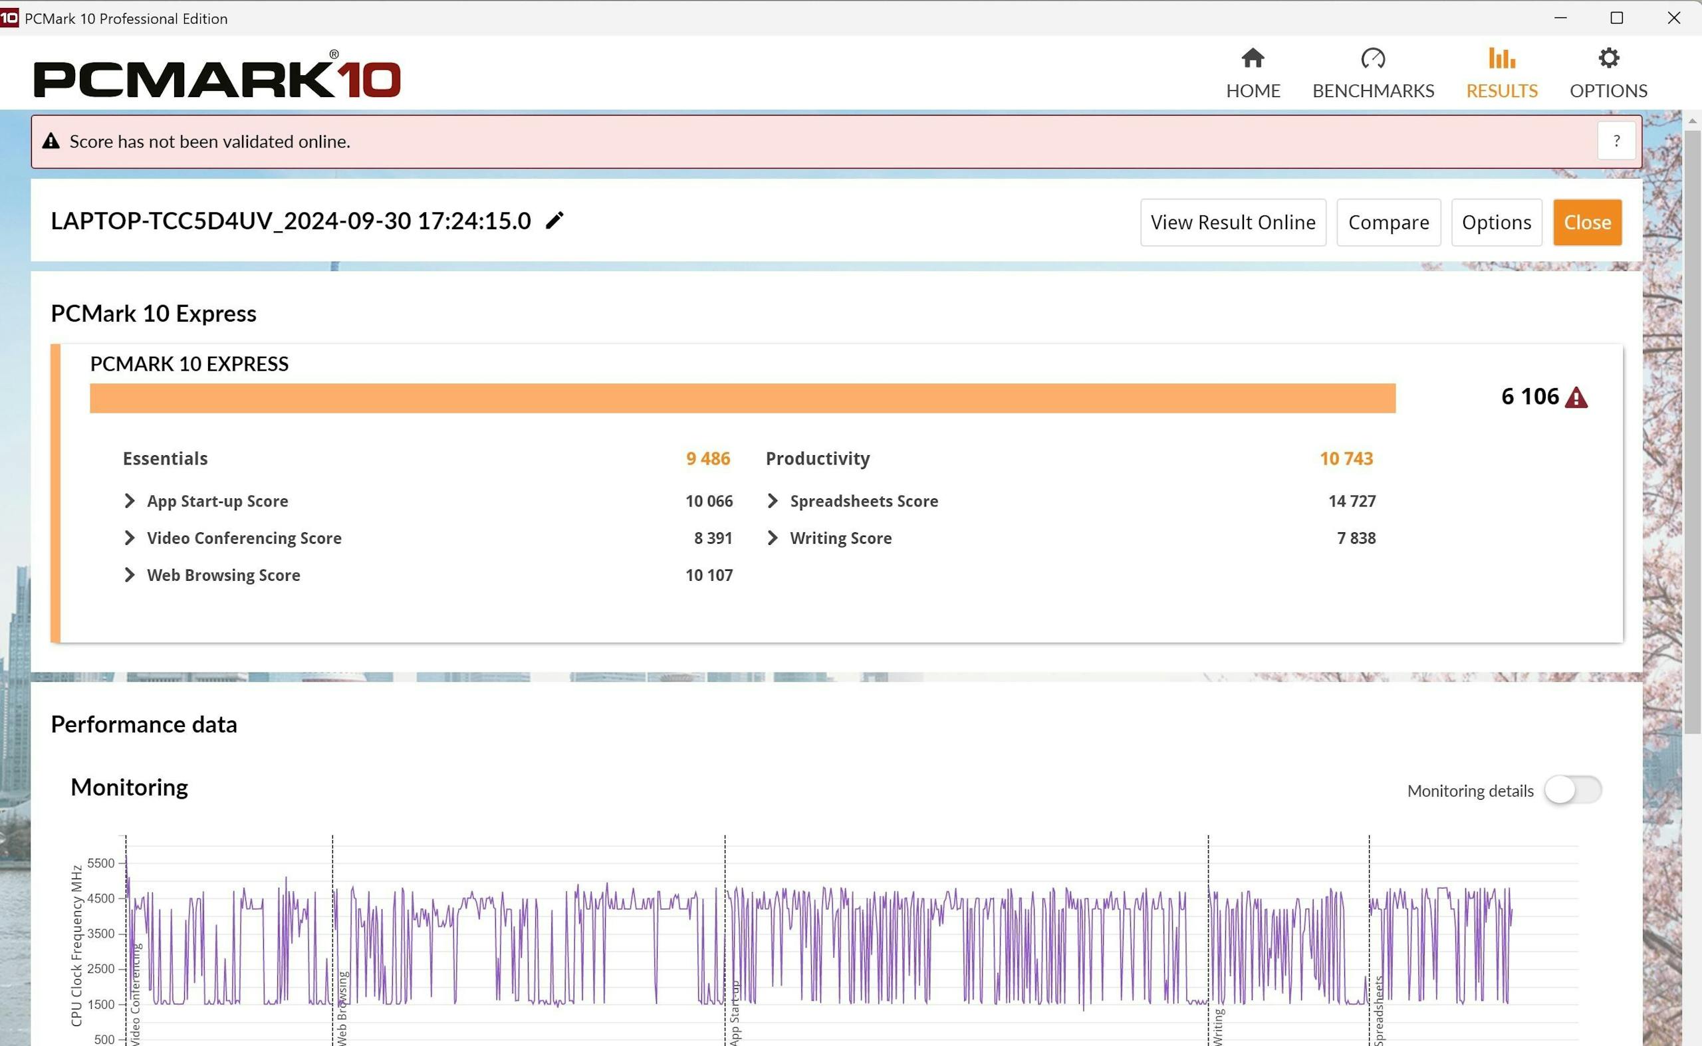Click the Benchmarks gauge icon
The width and height of the screenshot is (1702, 1046).
pos(1373,58)
